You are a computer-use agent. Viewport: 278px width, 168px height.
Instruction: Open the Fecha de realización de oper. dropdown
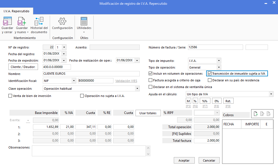137,60
